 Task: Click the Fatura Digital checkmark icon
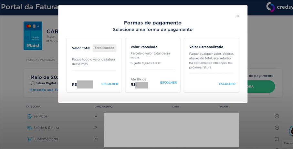click(33, 83)
